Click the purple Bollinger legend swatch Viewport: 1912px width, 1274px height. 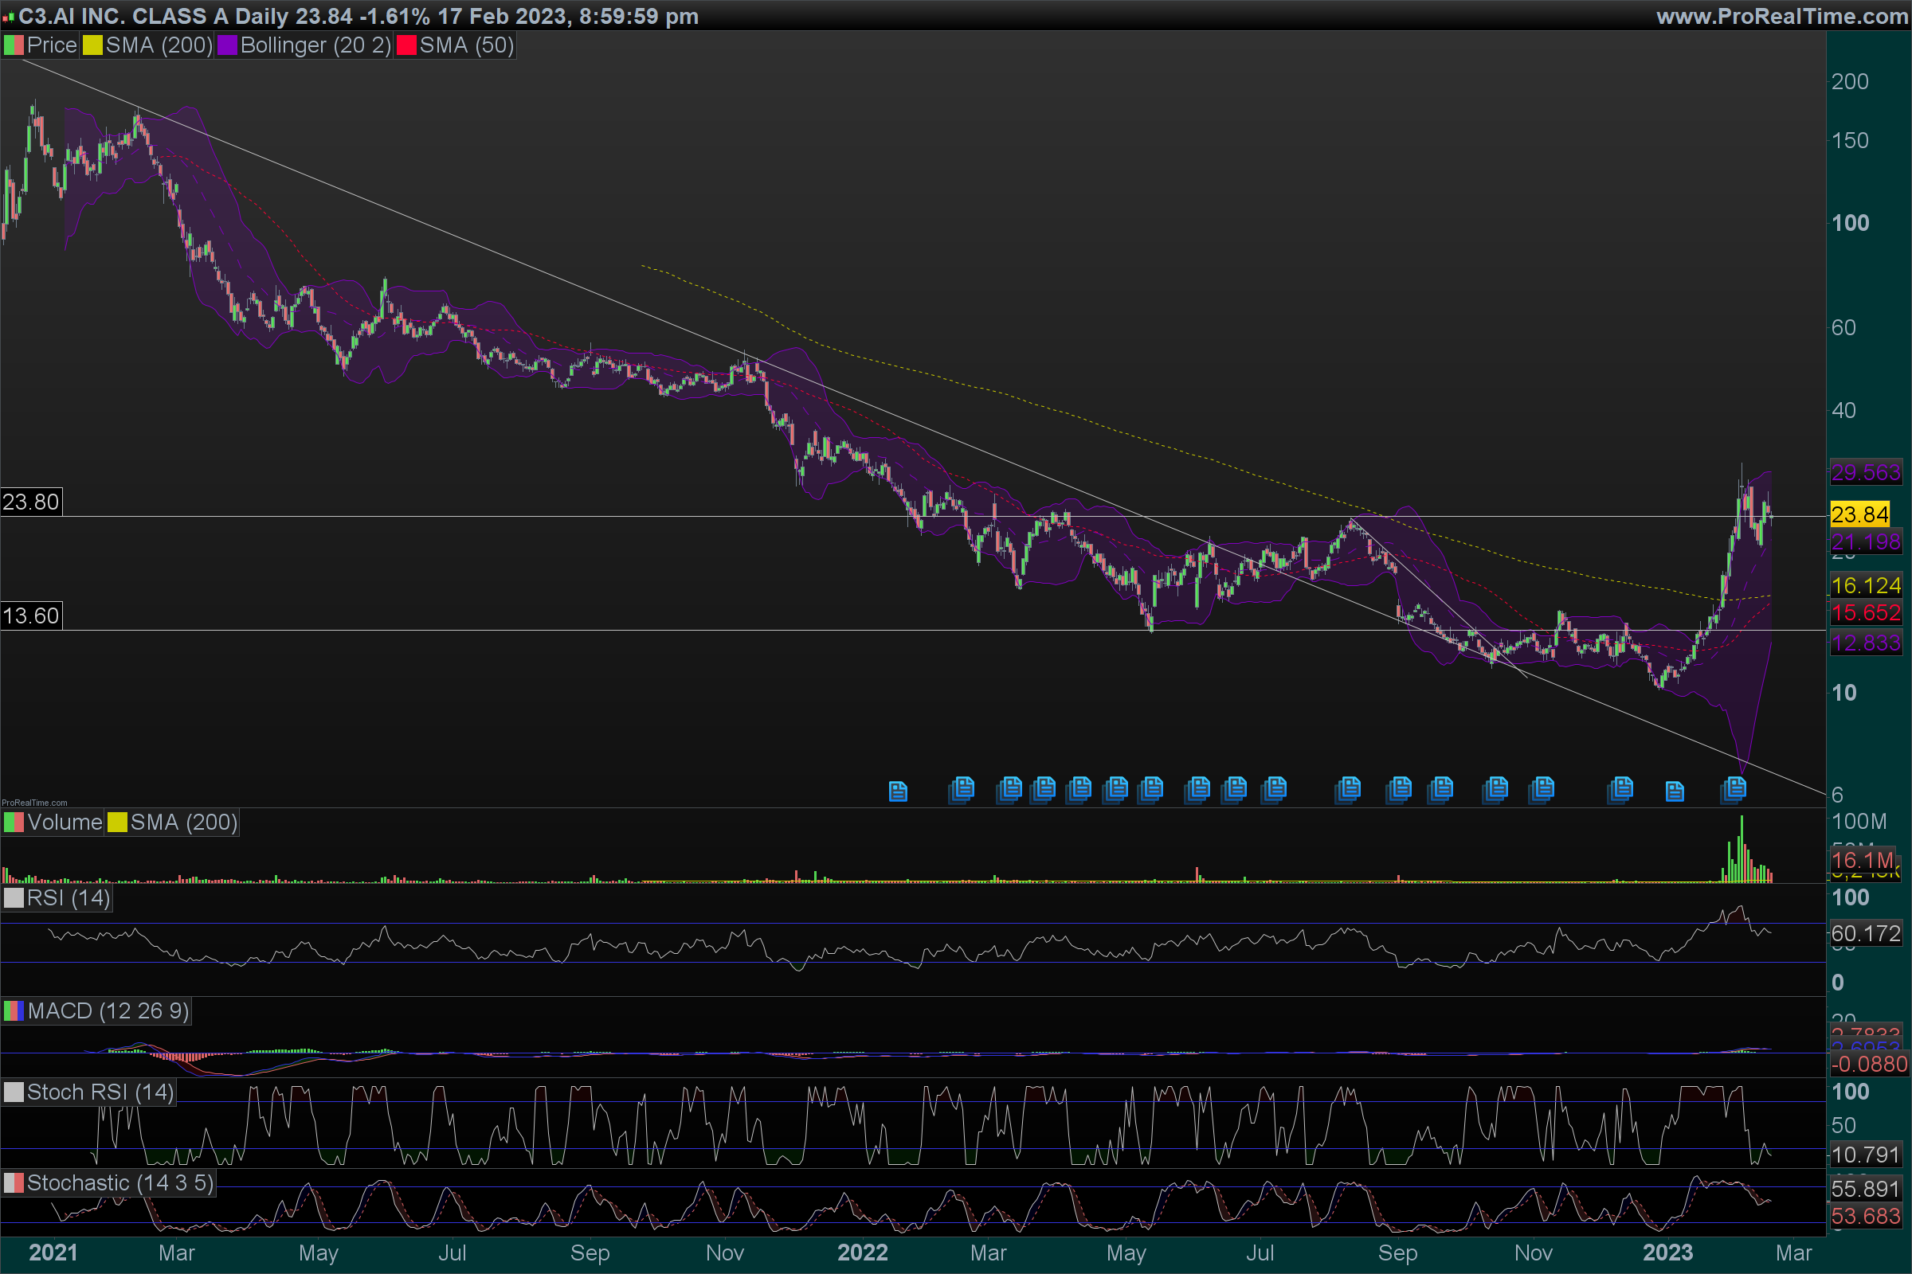coord(228,45)
